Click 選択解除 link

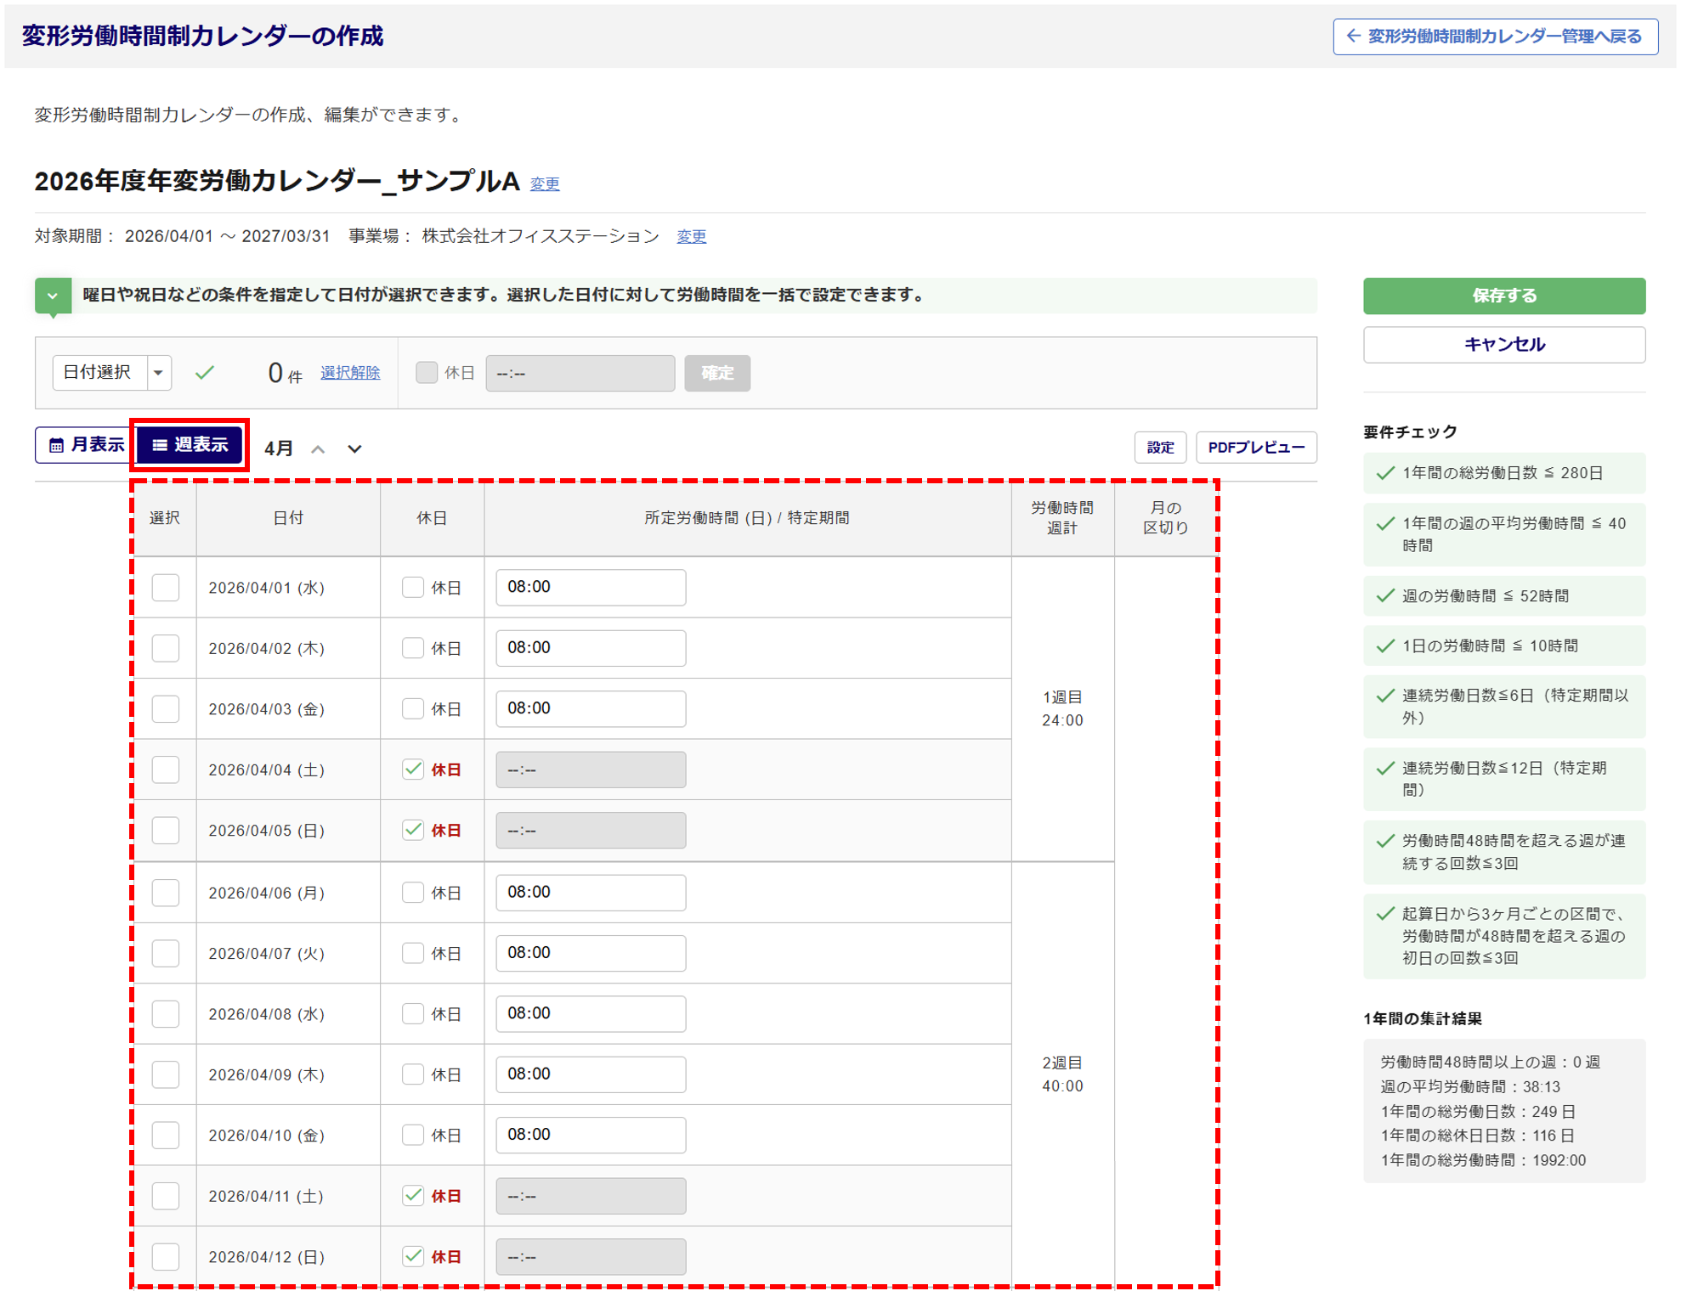(349, 373)
